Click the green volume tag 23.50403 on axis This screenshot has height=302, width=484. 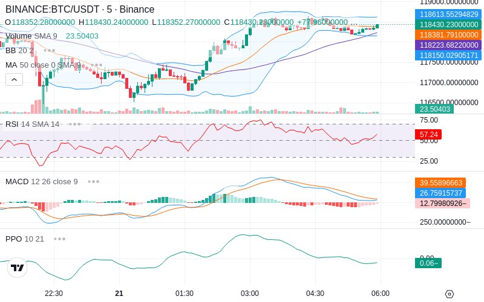point(434,109)
